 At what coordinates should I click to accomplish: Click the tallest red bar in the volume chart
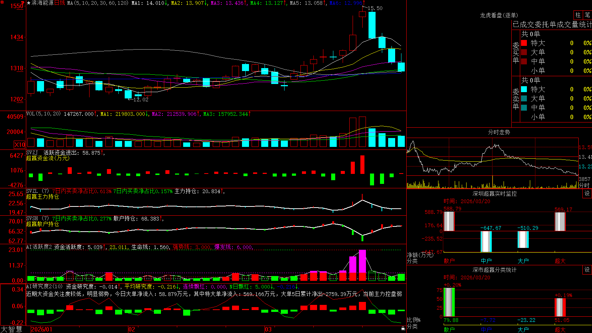point(362,132)
